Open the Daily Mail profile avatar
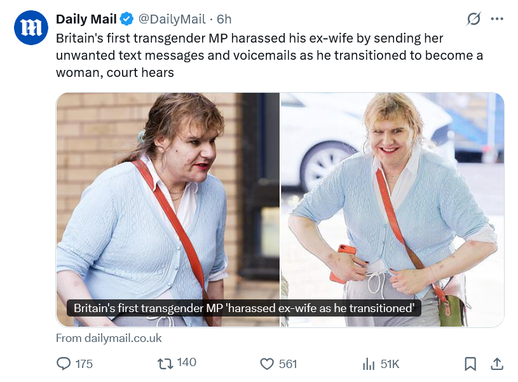This screenshot has width=518, height=382. 31,27
